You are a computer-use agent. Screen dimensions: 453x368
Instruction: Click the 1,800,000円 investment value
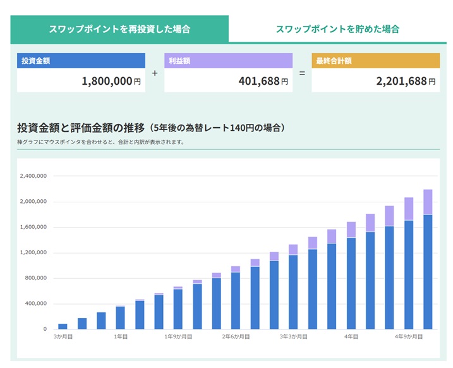pos(111,81)
